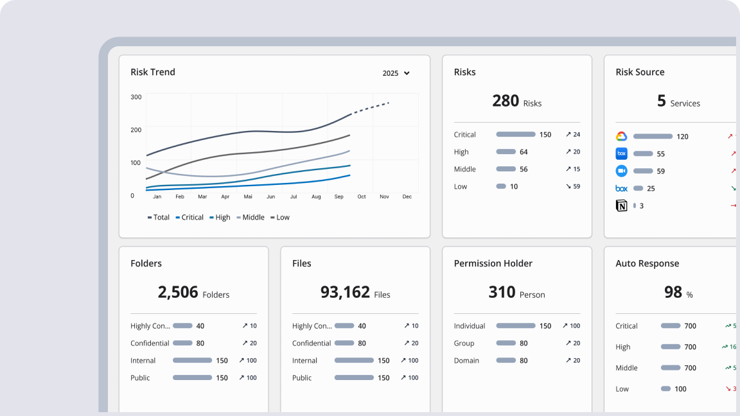
Task: Click Middle row in Auto Response card
Action: (x=676, y=368)
